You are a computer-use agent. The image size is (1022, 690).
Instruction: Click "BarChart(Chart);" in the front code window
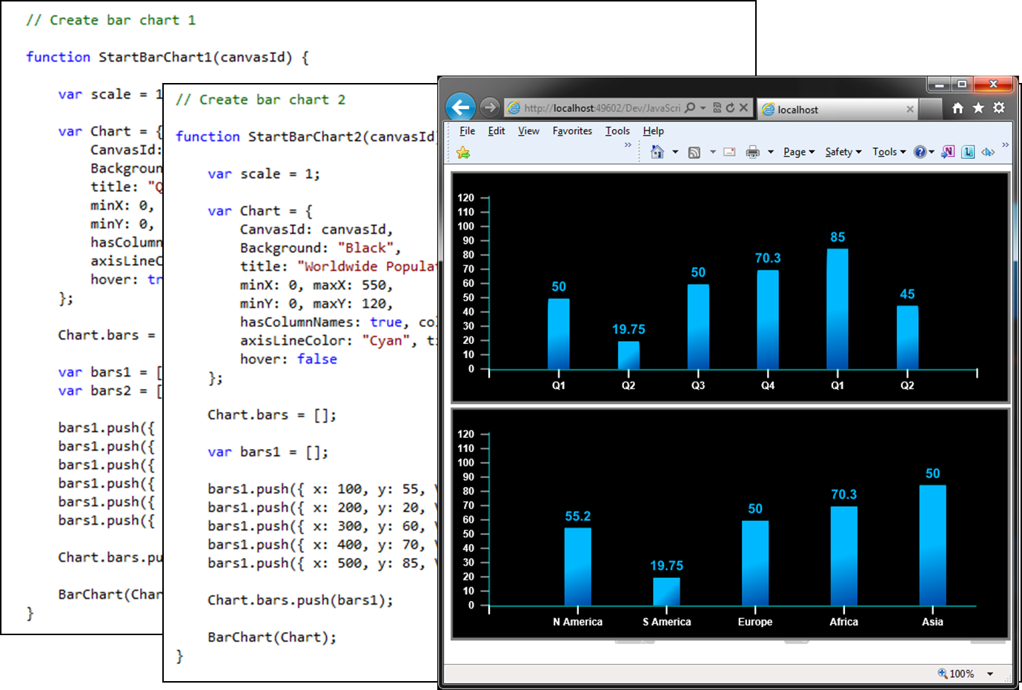coord(272,637)
